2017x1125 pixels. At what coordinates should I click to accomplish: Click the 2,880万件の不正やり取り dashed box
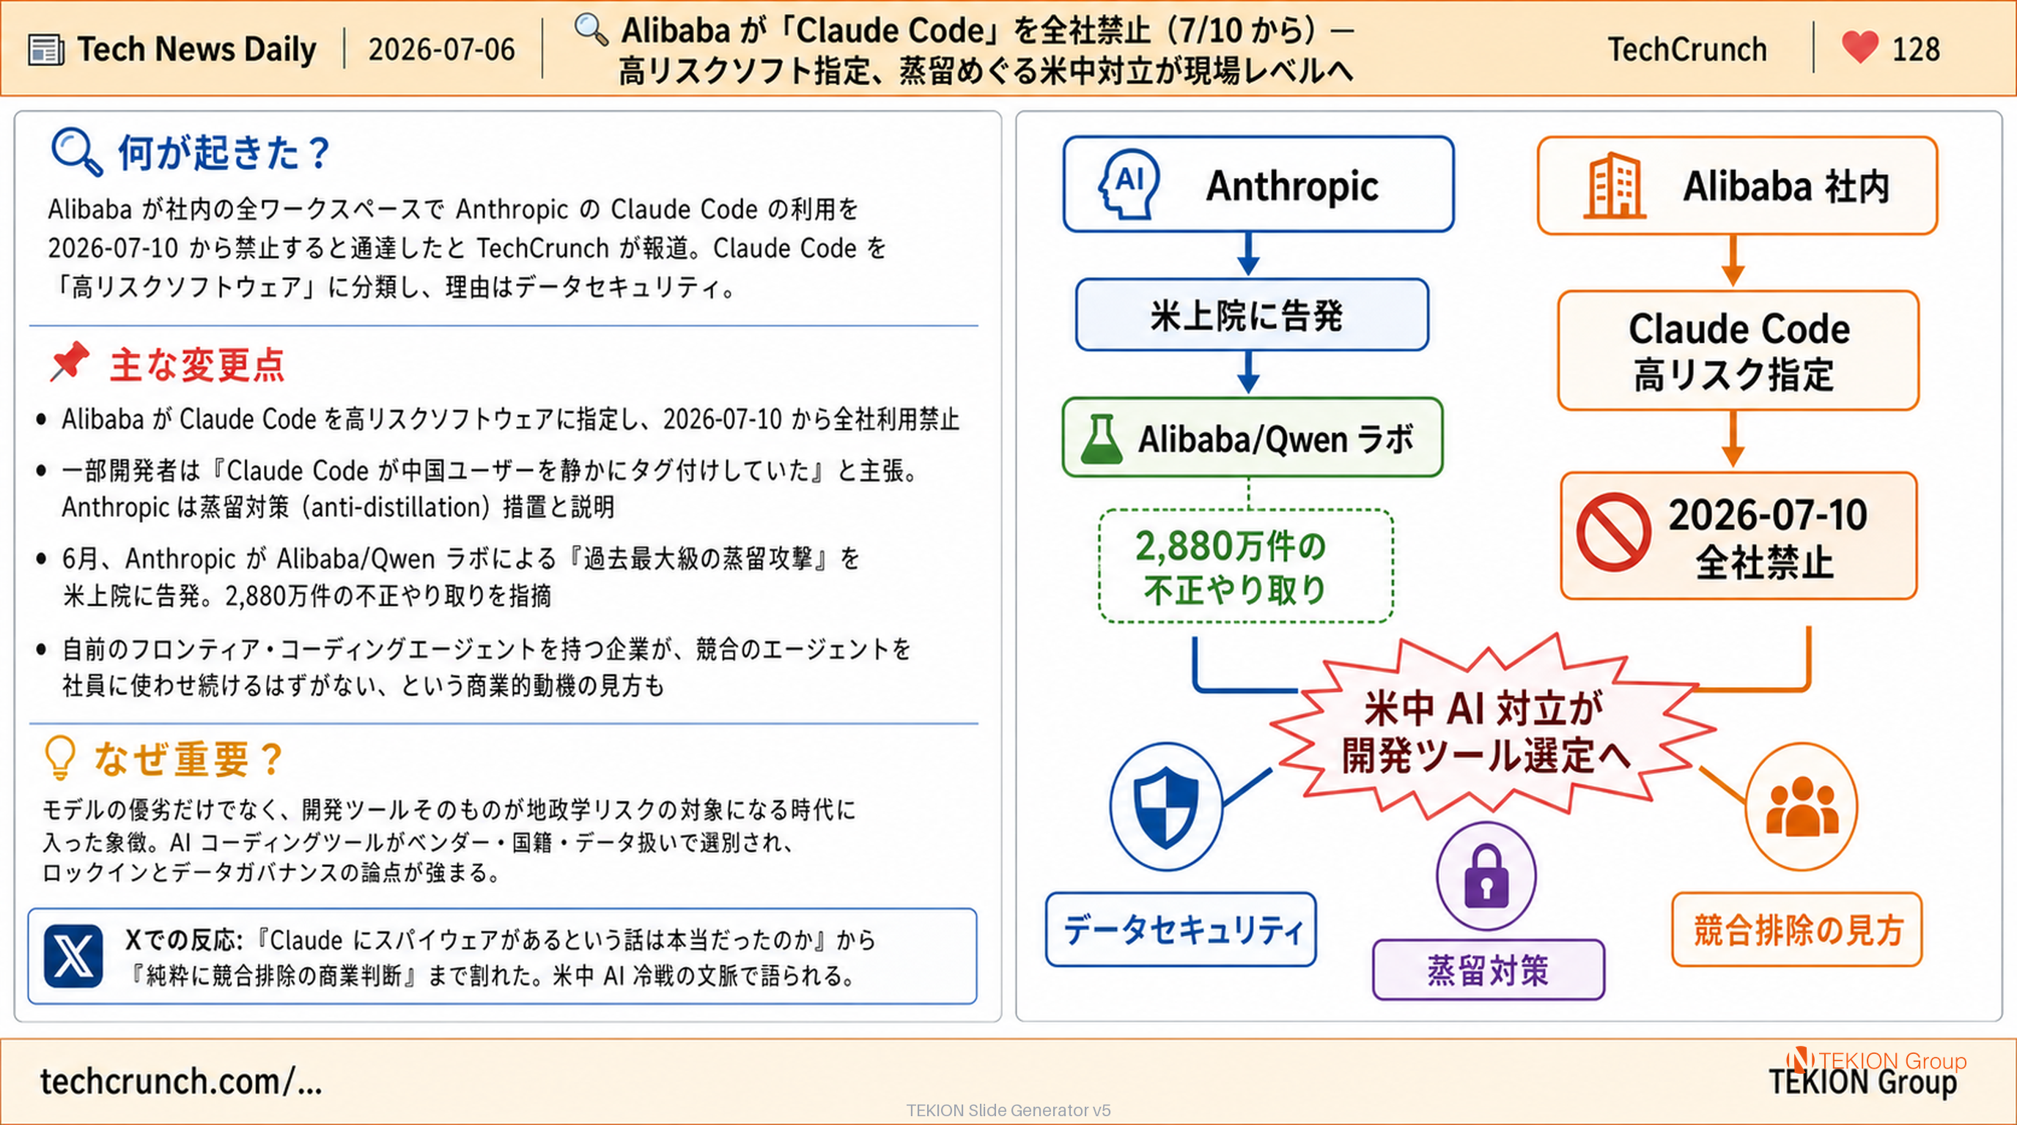coord(1246,565)
